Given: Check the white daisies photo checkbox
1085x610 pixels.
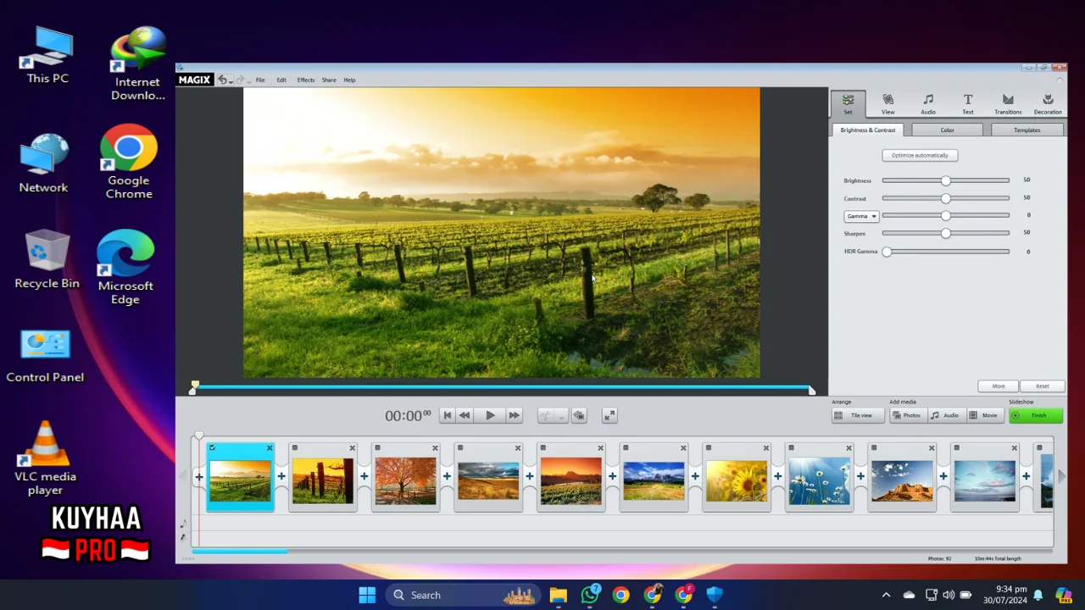Looking at the screenshot, I should (x=791, y=448).
